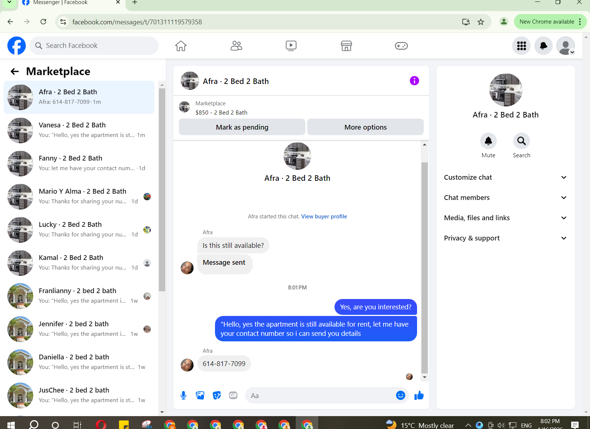590x429 pixels.
Task: Choose a sticker icon
Action: [217, 395]
